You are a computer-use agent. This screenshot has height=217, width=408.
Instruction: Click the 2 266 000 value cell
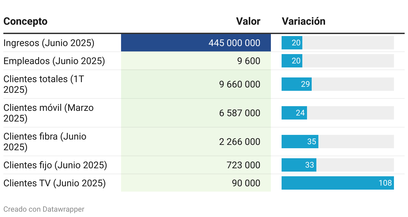tap(239, 142)
